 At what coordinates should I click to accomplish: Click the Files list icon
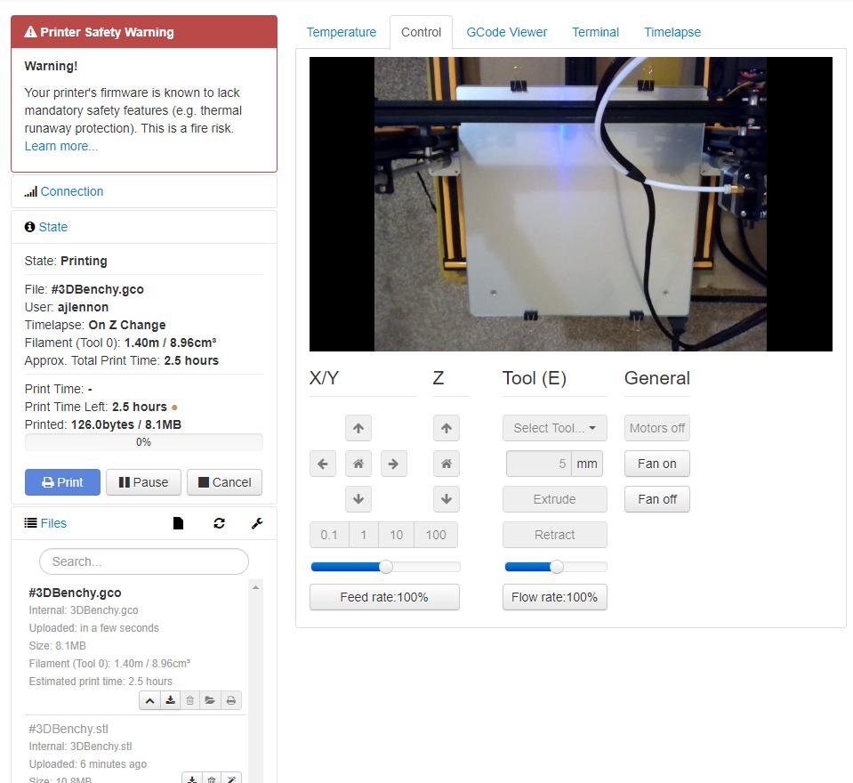[31, 523]
